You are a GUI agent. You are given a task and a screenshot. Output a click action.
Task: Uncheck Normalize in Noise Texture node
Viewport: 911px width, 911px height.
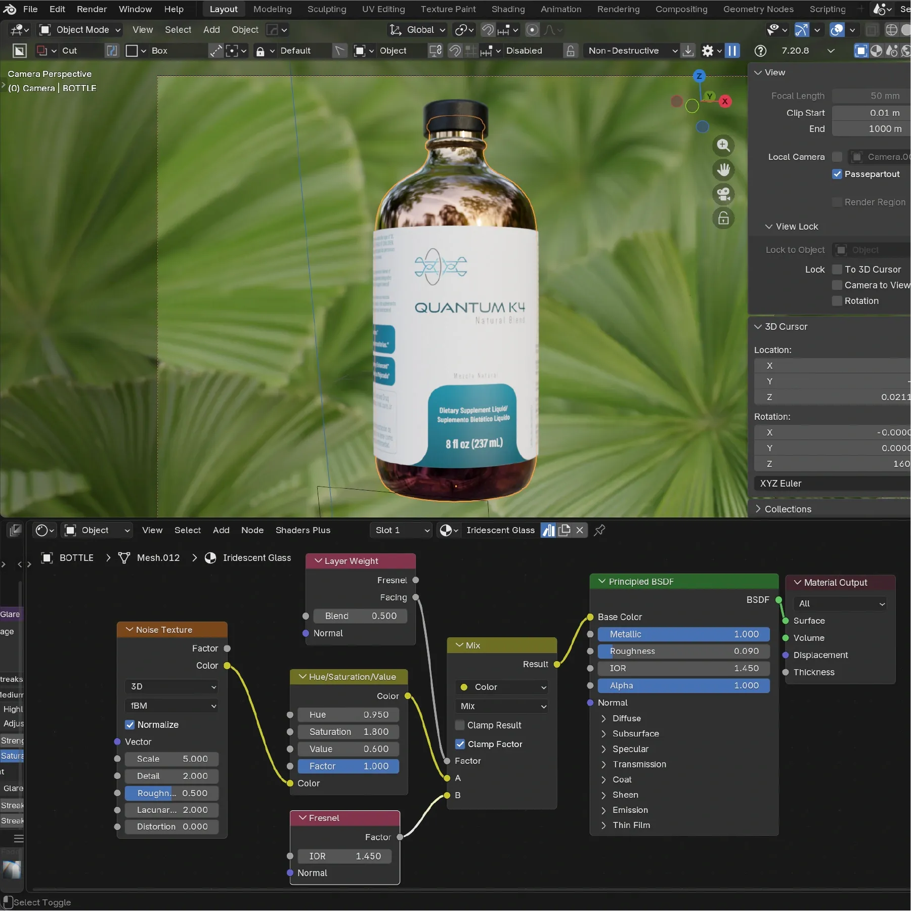tap(130, 725)
